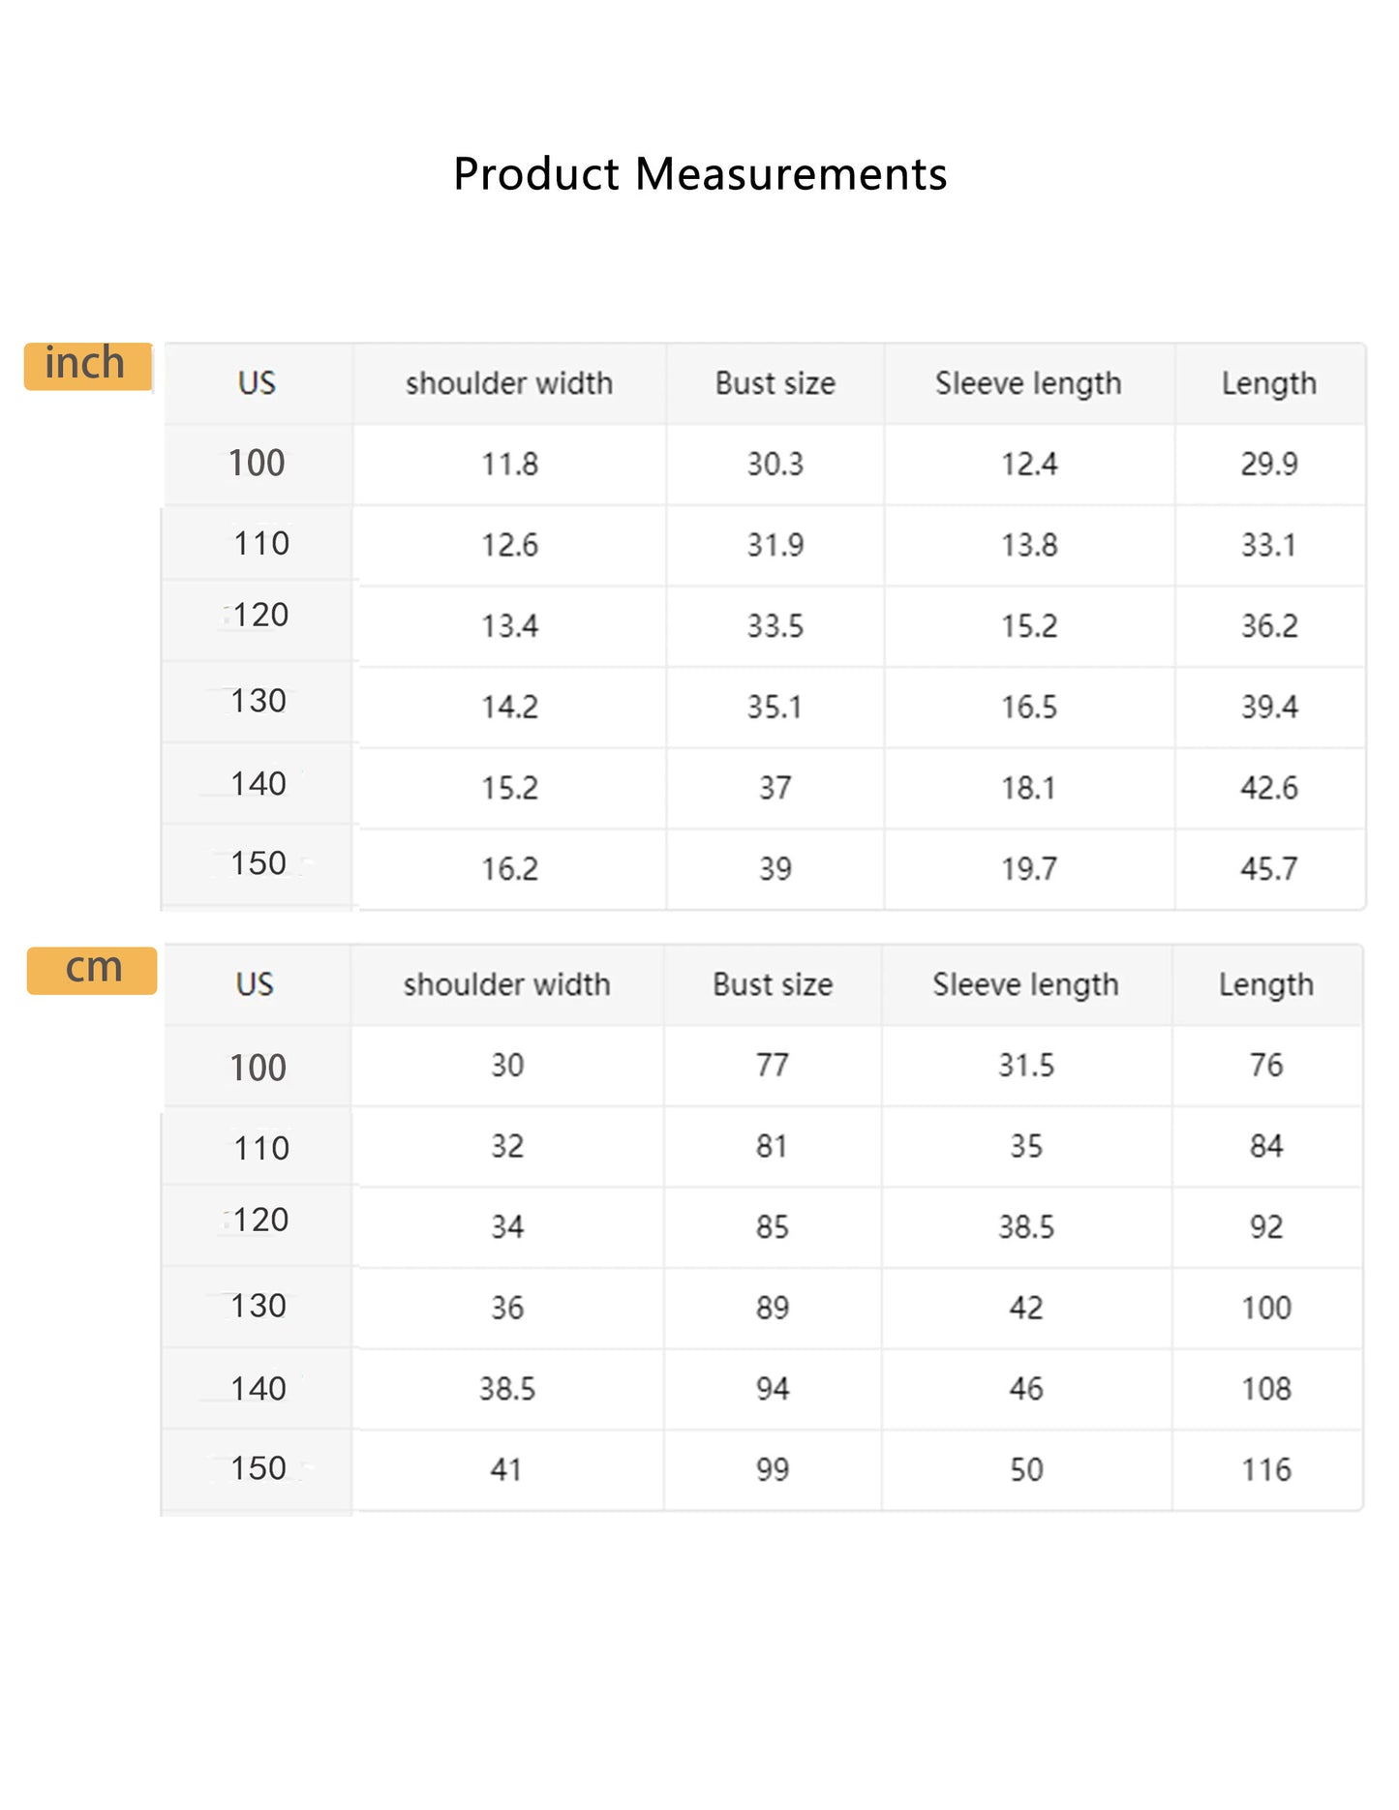This screenshot has height=1810, width=1399.
Task: Select US header in the inch table
Action: click(x=258, y=383)
